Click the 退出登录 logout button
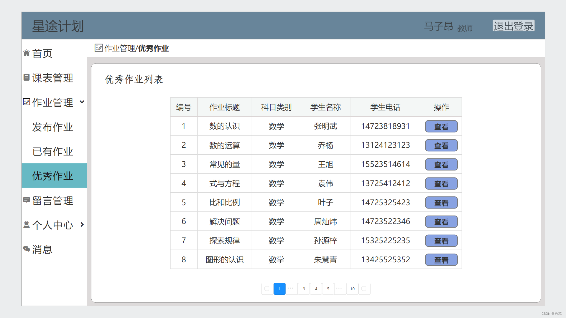566x318 pixels. (513, 26)
